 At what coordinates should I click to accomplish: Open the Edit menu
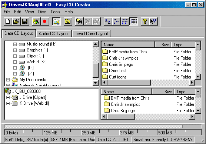click(x=17, y=12)
